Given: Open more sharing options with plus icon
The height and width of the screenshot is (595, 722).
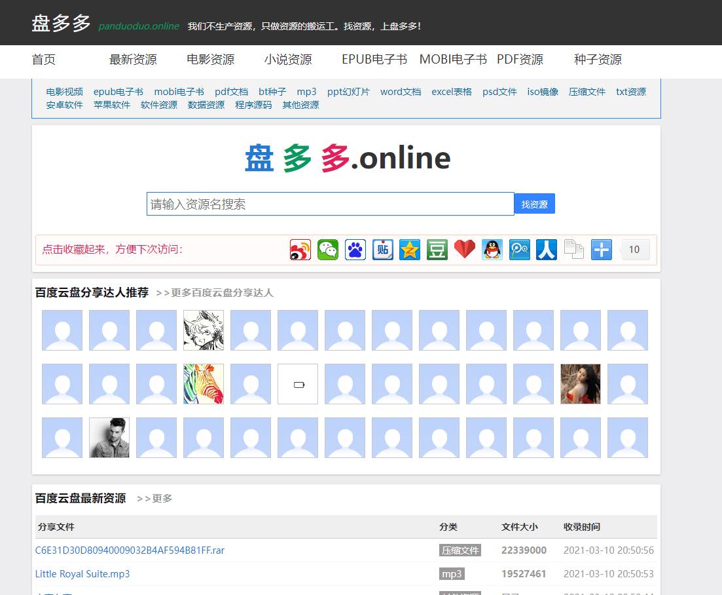Looking at the screenshot, I should click(x=601, y=250).
